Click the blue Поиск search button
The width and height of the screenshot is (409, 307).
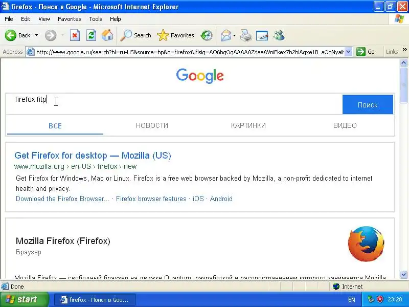[x=368, y=104]
